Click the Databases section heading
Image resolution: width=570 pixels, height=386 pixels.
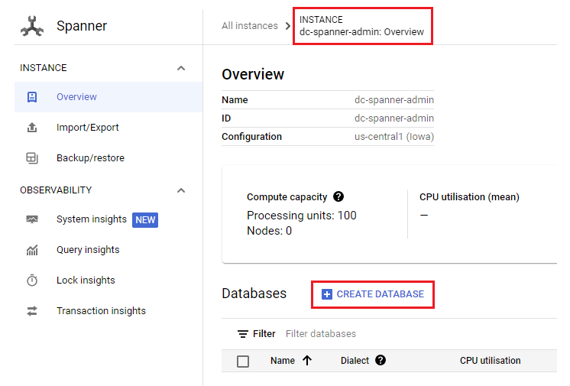pyautogui.click(x=254, y=294)
